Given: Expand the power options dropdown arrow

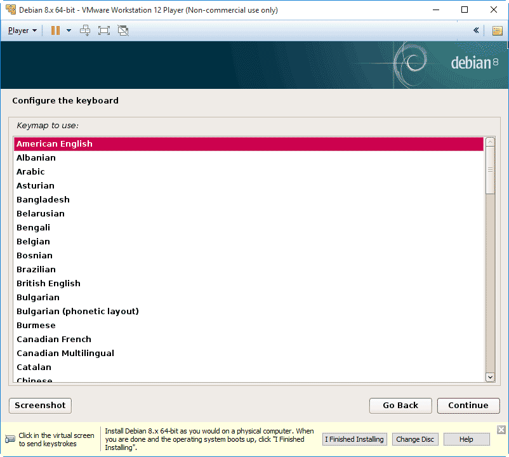Looking at the screenshot, I should [69, 30].
